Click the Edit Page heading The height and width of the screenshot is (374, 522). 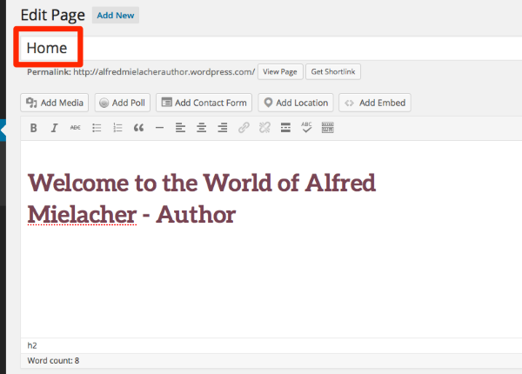pos(52,16)
